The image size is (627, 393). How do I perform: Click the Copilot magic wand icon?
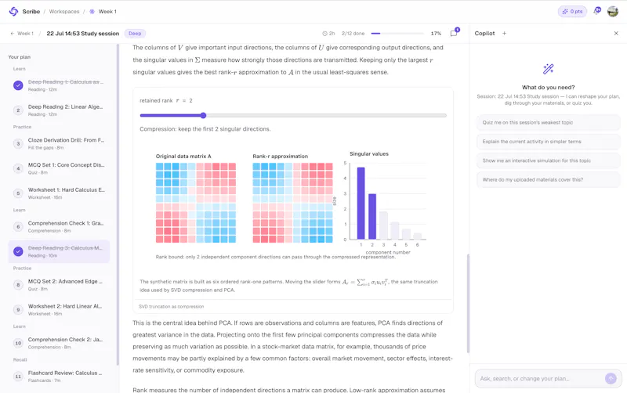[548, 69]
